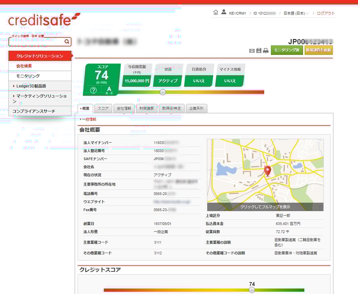Click the quick search input field
Viewport: 358px width, 294px height.
pyautogui.click(x=36, y=41)
